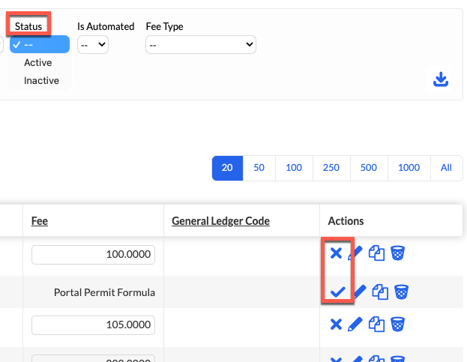The width and height of the screenshot is (467, 362).
Task: Edit the Portal Permit Formula row
Action: pyautogui.click(x=360, y=292)
